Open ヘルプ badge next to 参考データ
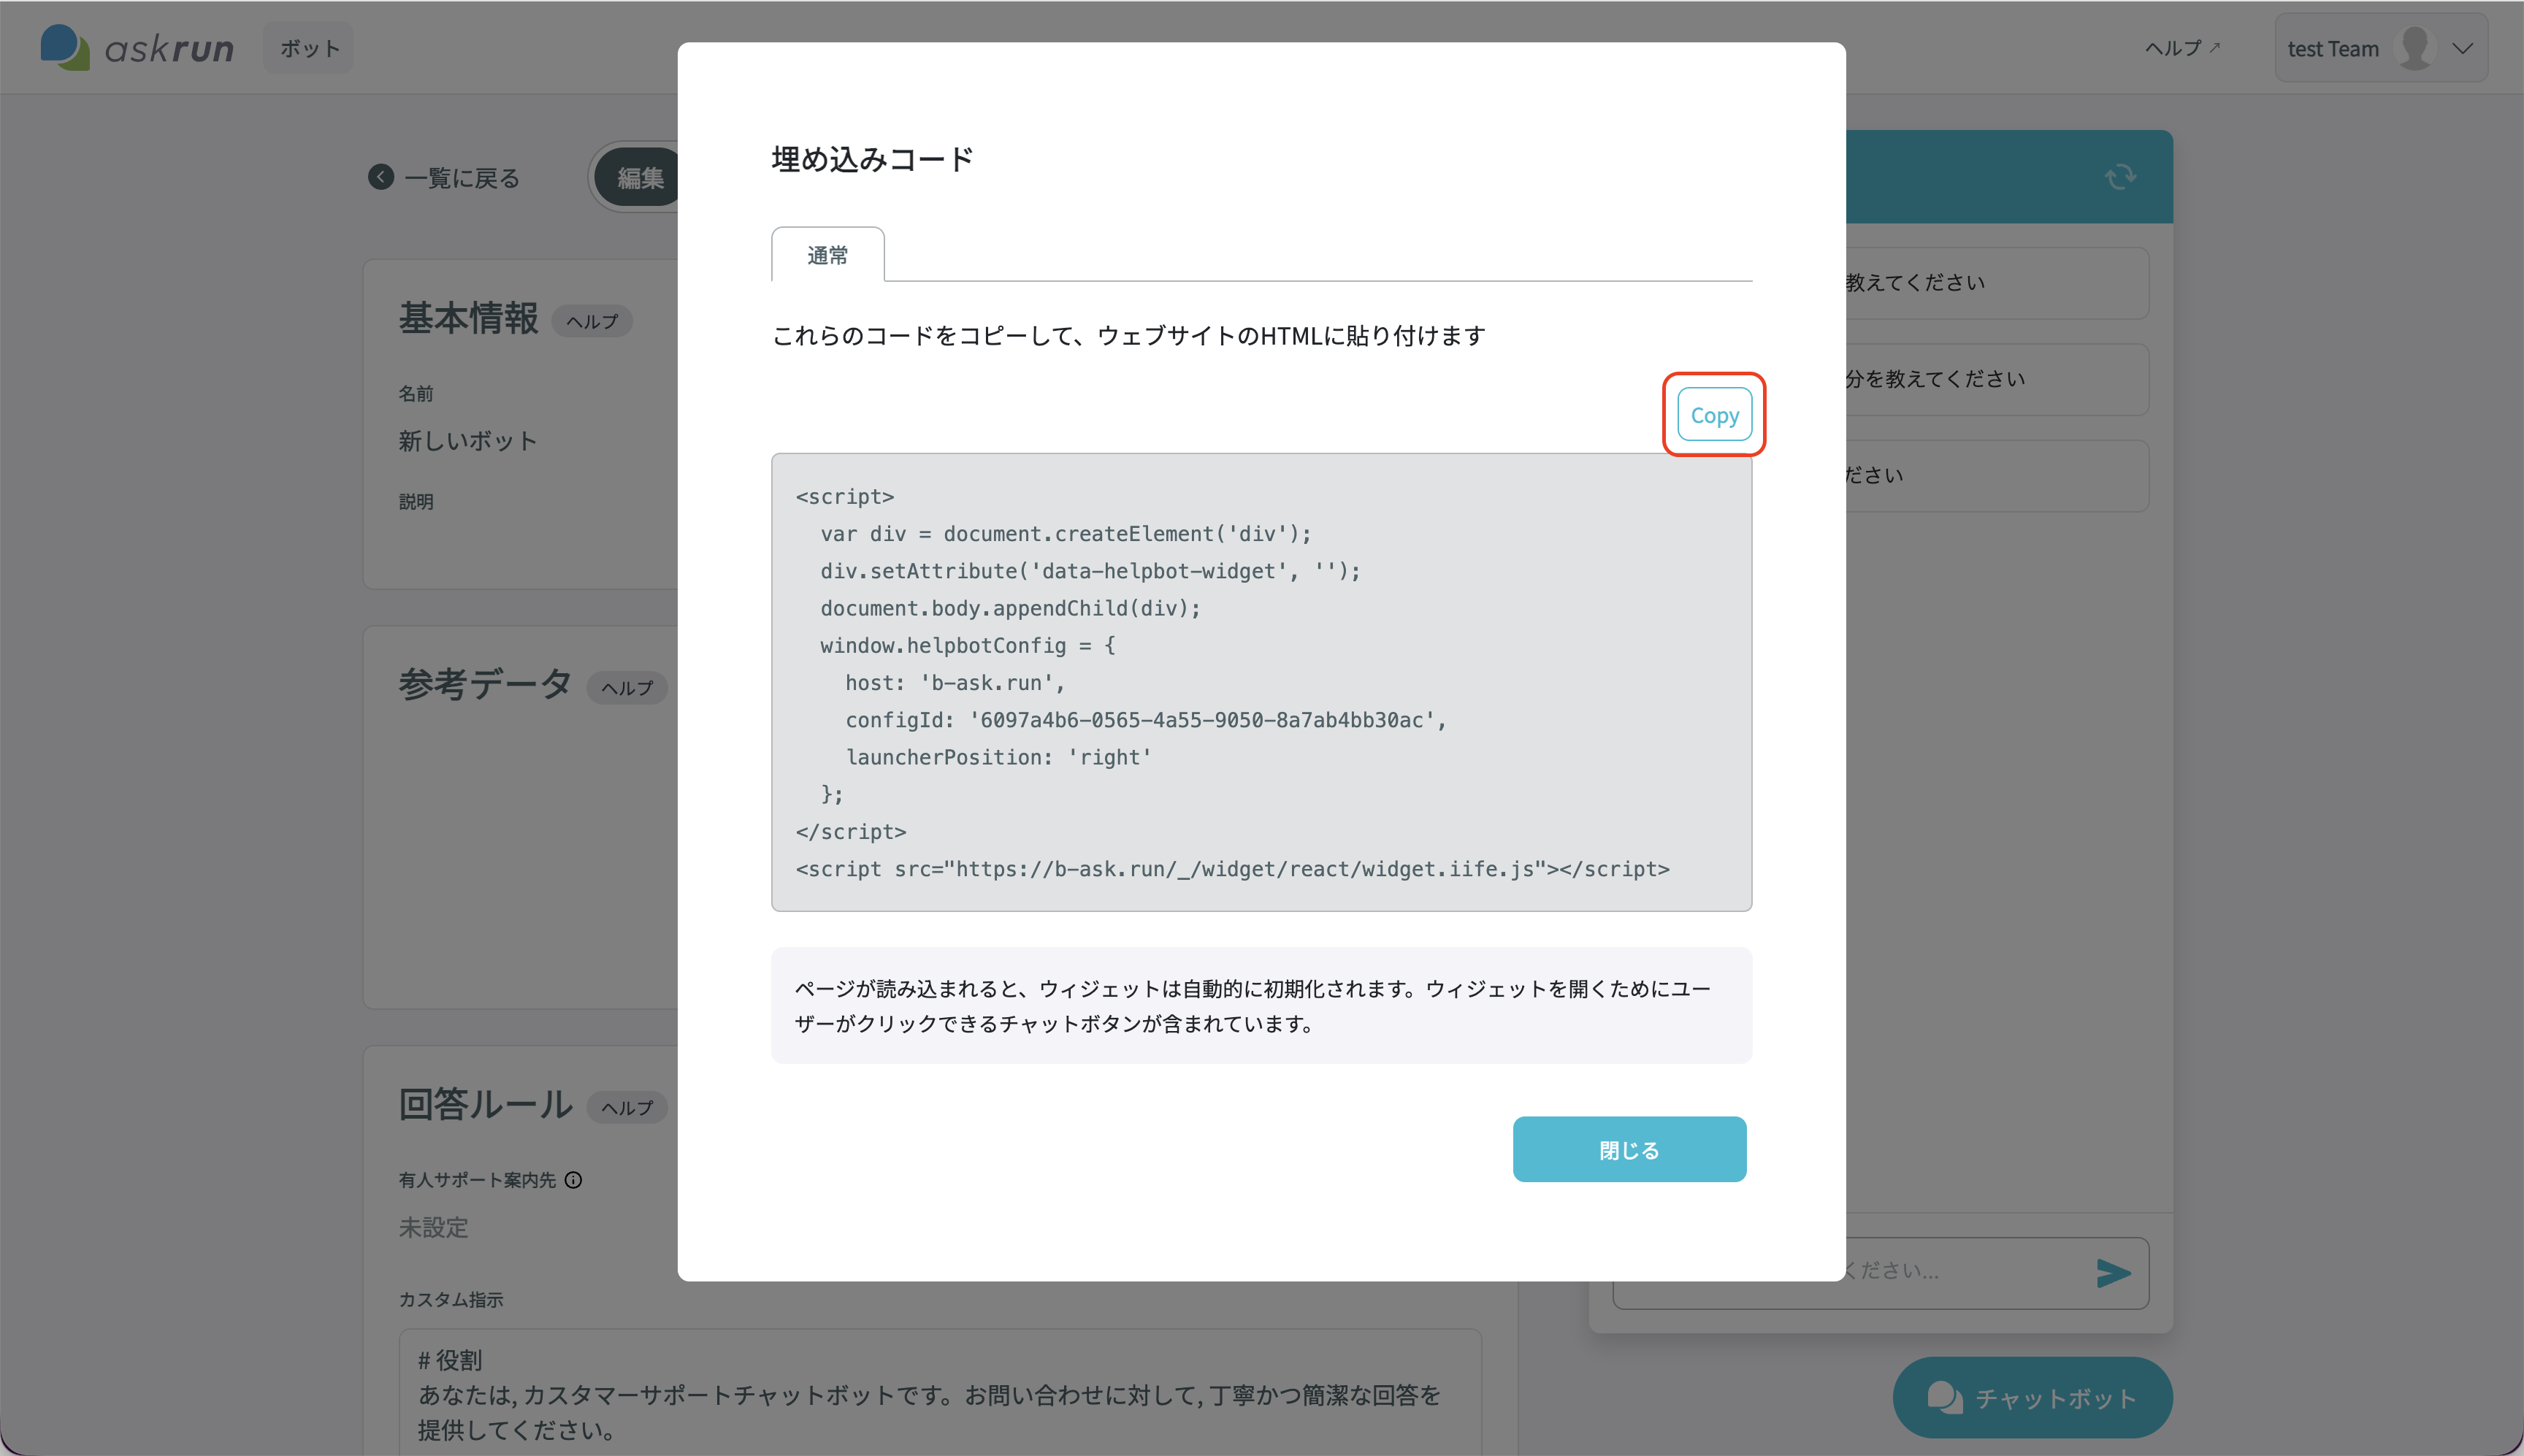Image resolution: width=2524 pixels, height=1456 pixels. coord(627,688)
